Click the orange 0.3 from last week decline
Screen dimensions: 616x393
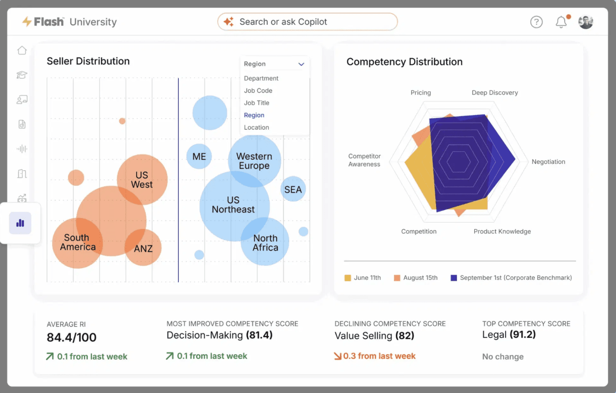coord(375,356)
